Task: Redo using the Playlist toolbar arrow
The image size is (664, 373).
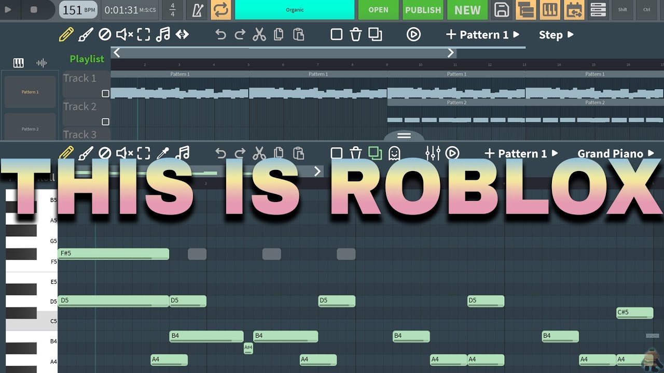Action: (x=240, y=35)
